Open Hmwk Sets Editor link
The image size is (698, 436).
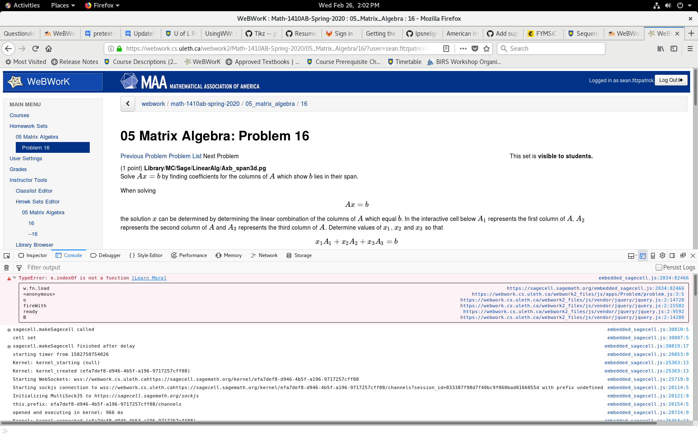37,202
